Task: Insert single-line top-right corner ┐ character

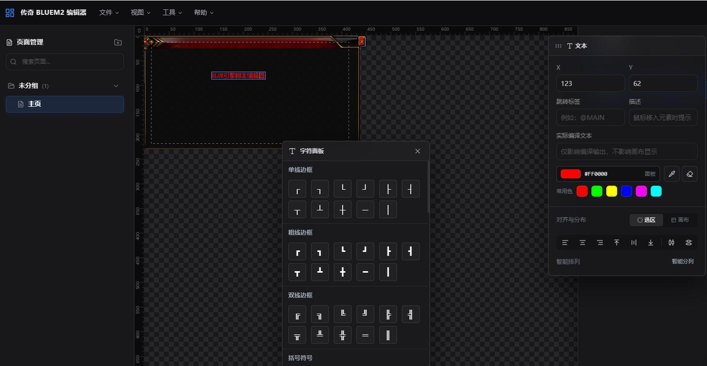Action: 320,189
